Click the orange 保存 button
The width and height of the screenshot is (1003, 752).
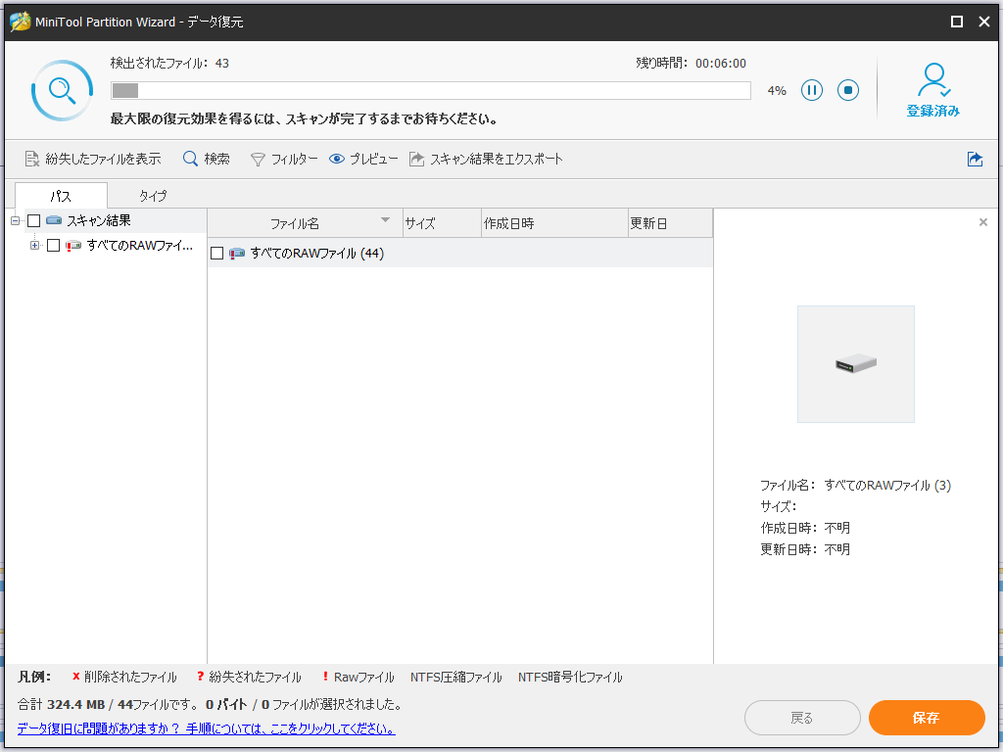pos(926,718)
